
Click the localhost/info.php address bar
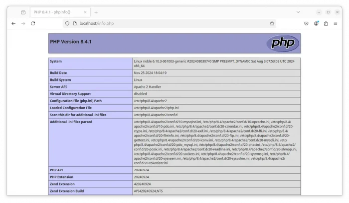[170, 23]
